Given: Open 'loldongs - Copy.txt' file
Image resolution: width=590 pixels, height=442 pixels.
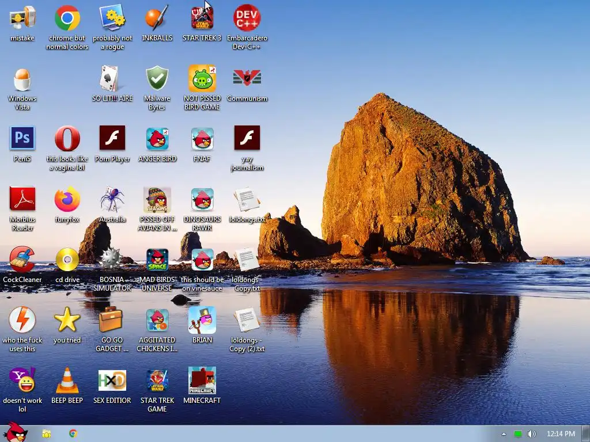Looking at the screenshot, I should pyautogui.click(x=247, y=260).
